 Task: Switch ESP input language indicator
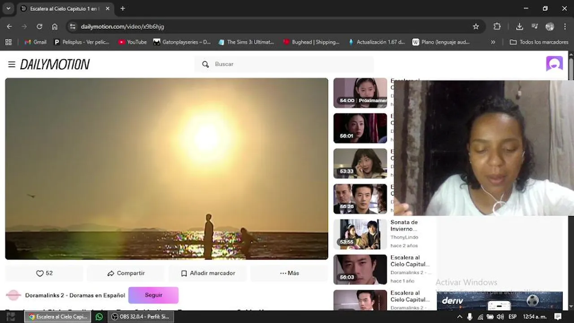pos(513,317)
